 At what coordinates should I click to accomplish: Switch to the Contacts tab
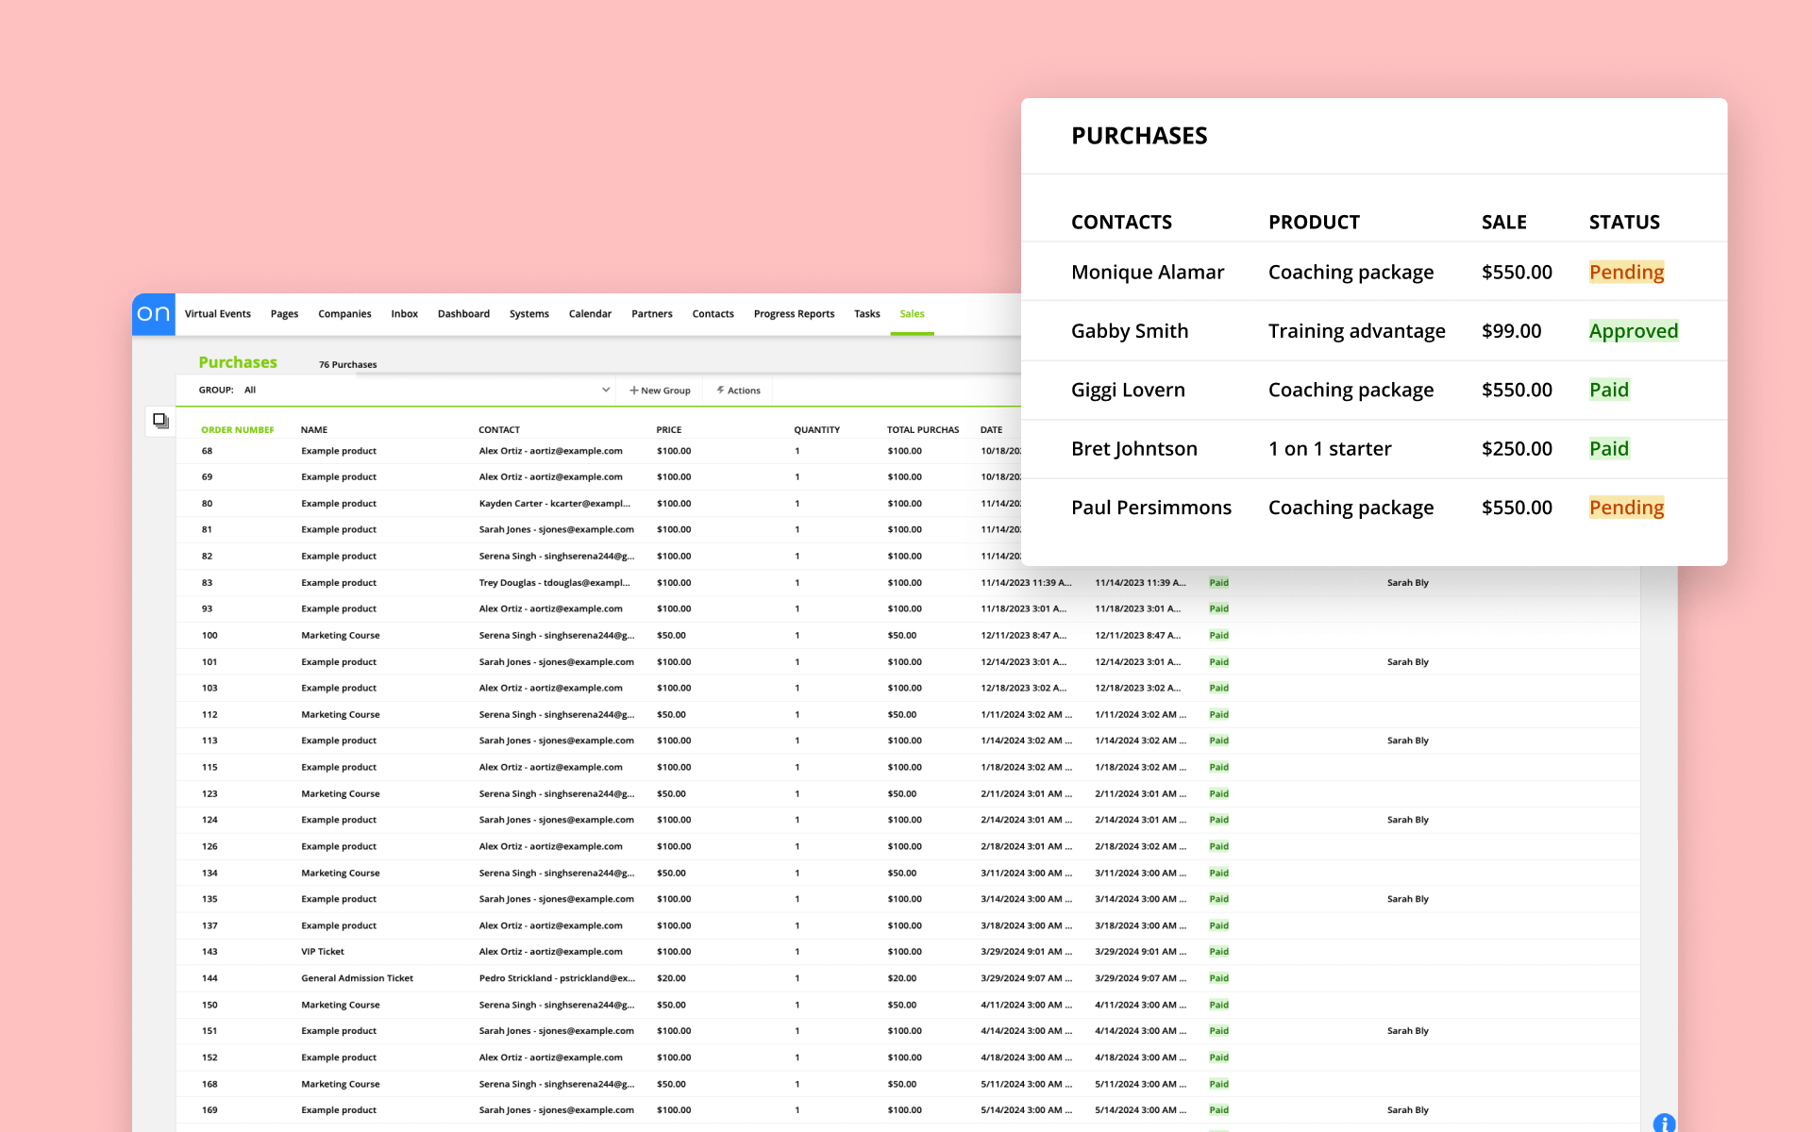(x=713, y=314)
